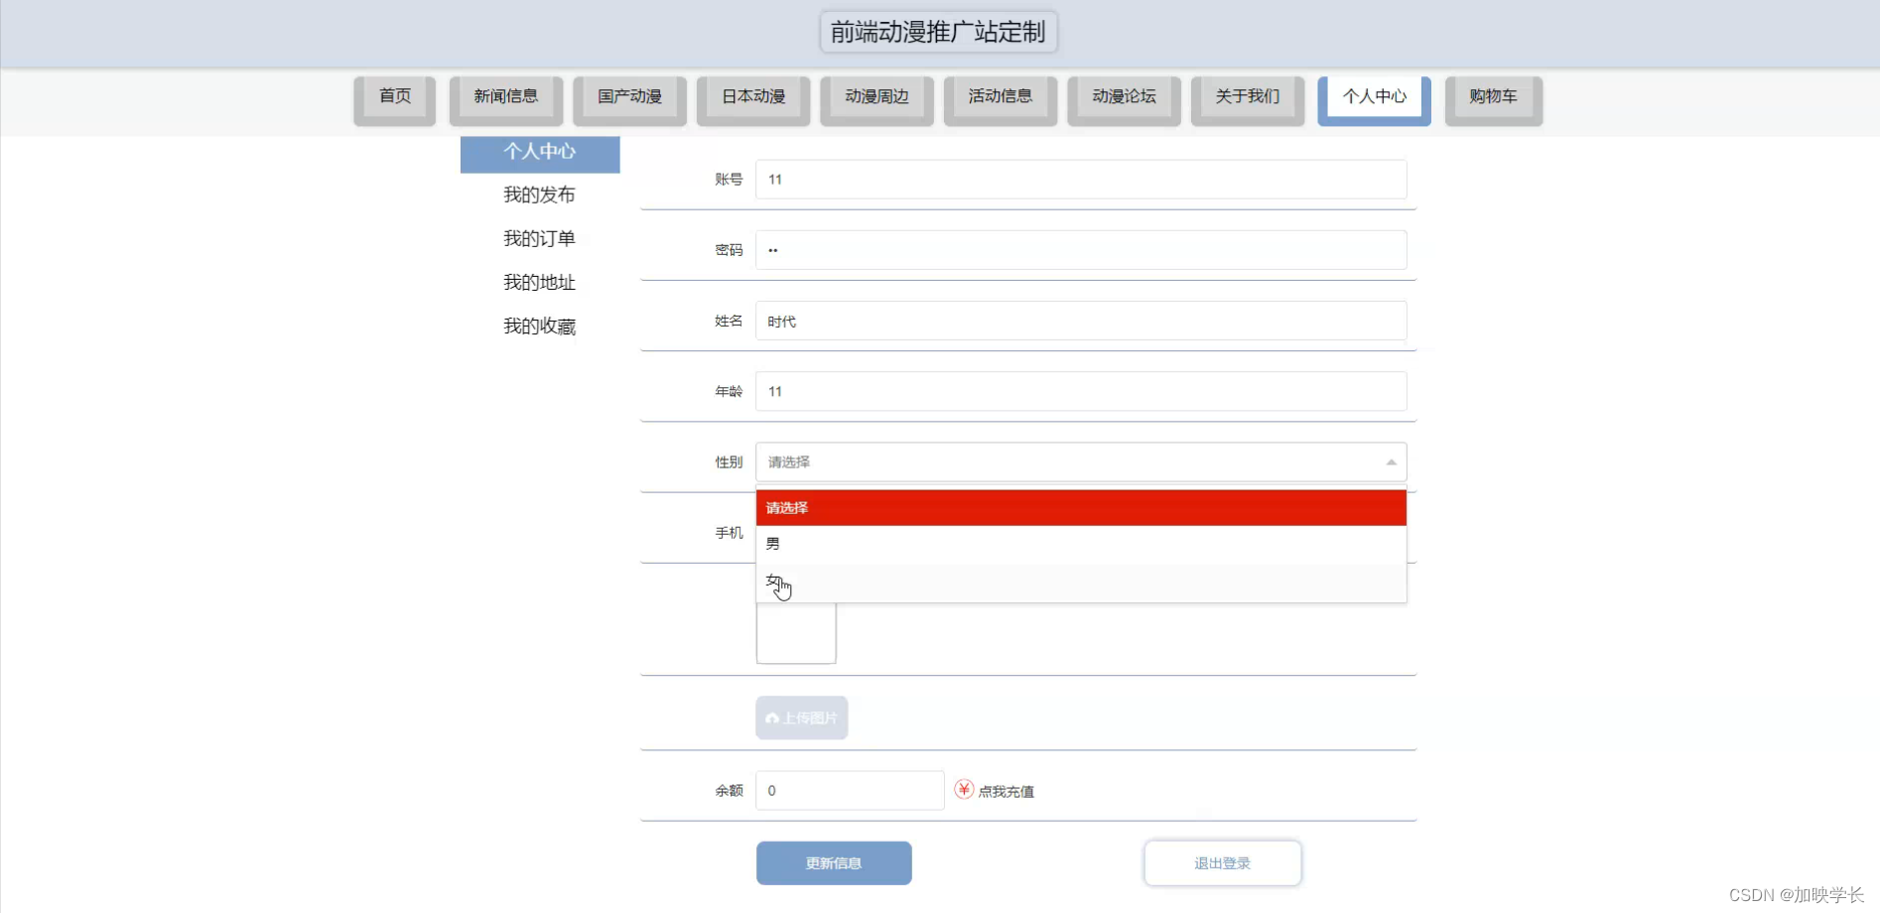
Task: Open 我的订单 from the sidebar
Action: click(x=539, y=238)
